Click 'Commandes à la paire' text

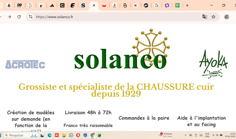[144, 118]
